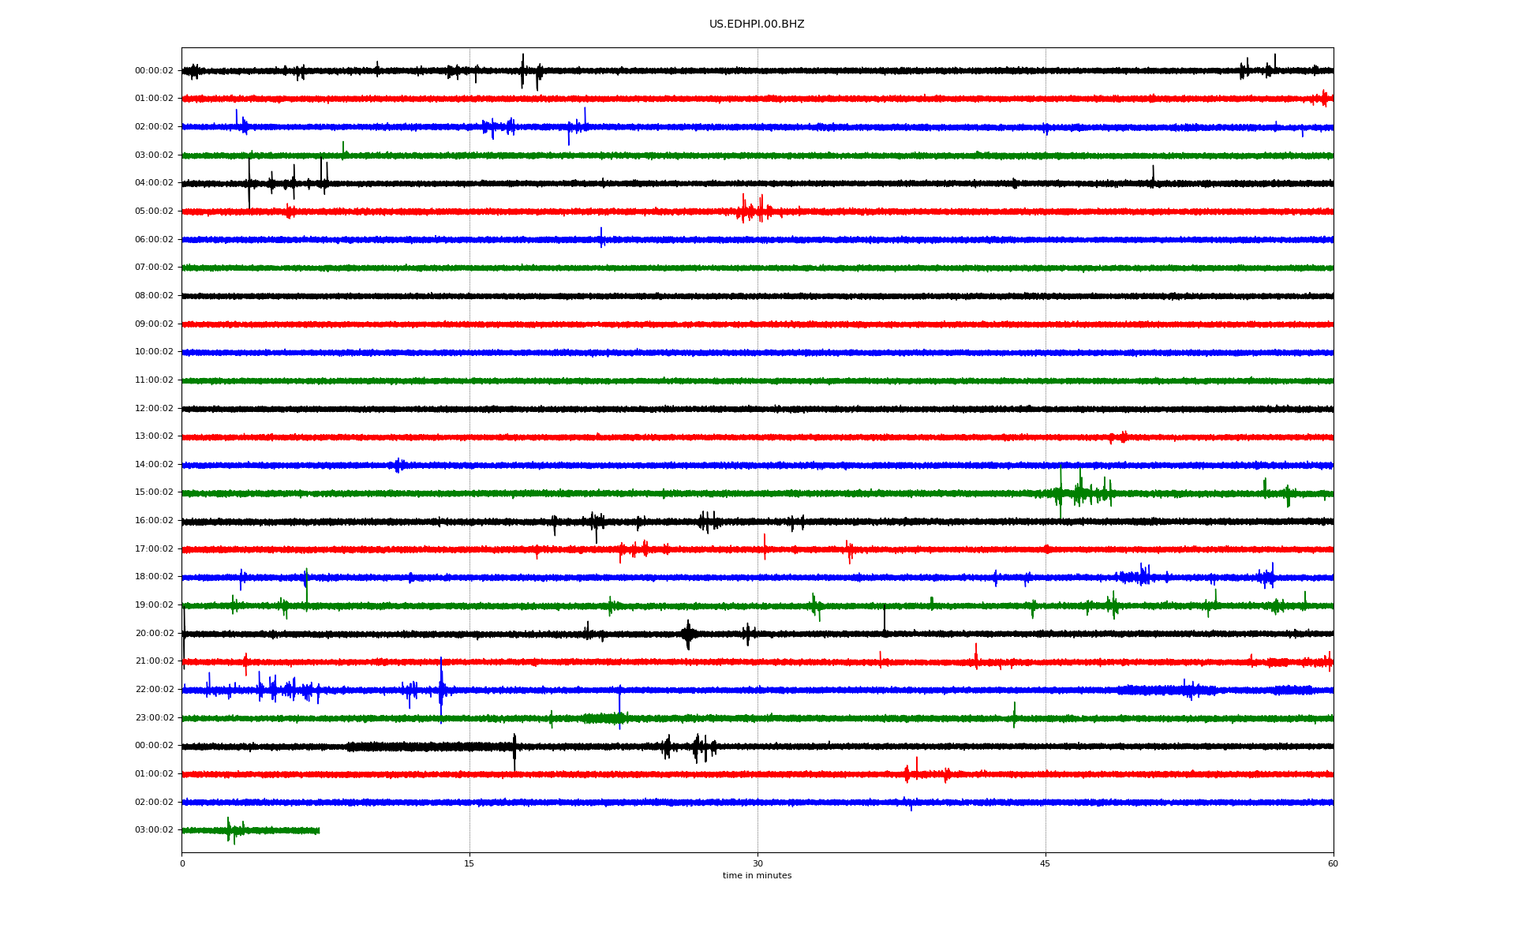This screenshot has height=947, width=1515.
Task: Click the 11:00:02 row label
Action: (x=154, y=380)
